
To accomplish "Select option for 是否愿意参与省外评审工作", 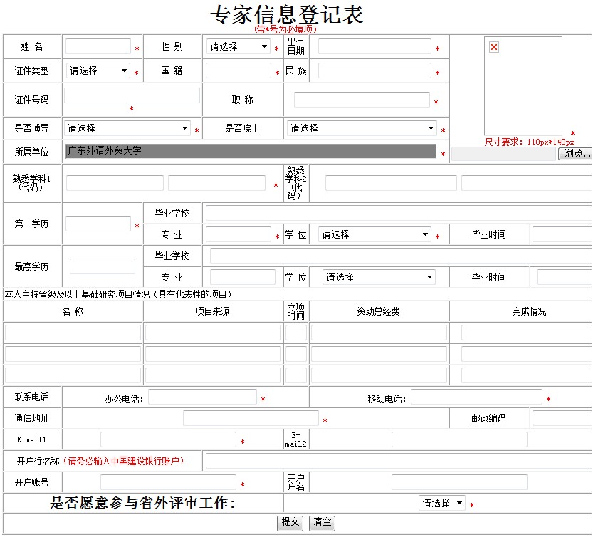I will 441,503.
